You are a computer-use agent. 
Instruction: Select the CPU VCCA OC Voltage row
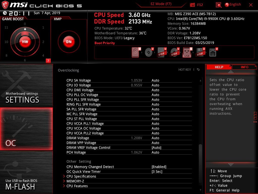click(129, 128)
